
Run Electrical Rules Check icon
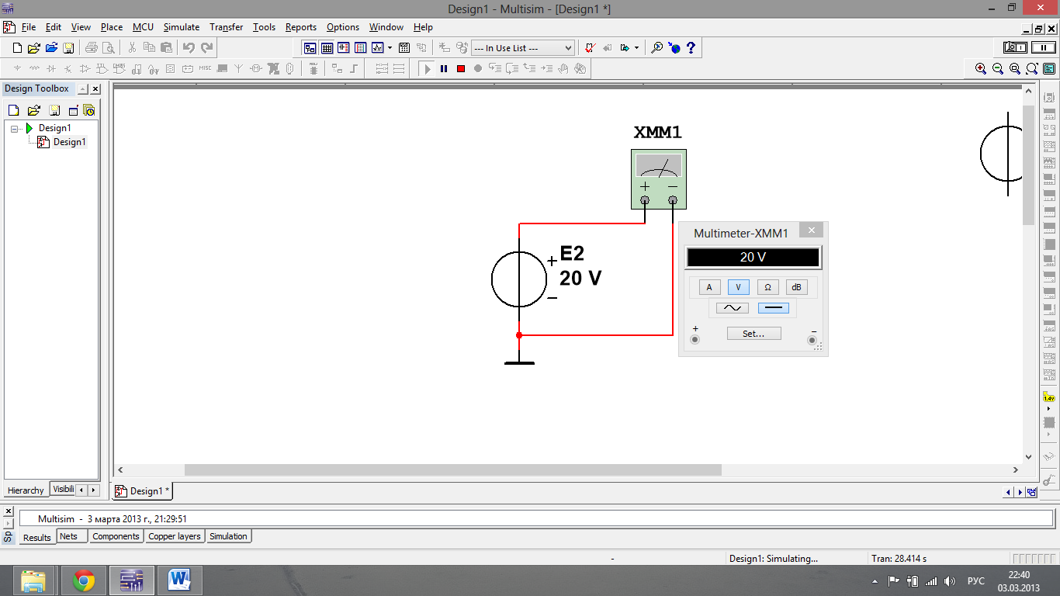[x=590, y=48]
